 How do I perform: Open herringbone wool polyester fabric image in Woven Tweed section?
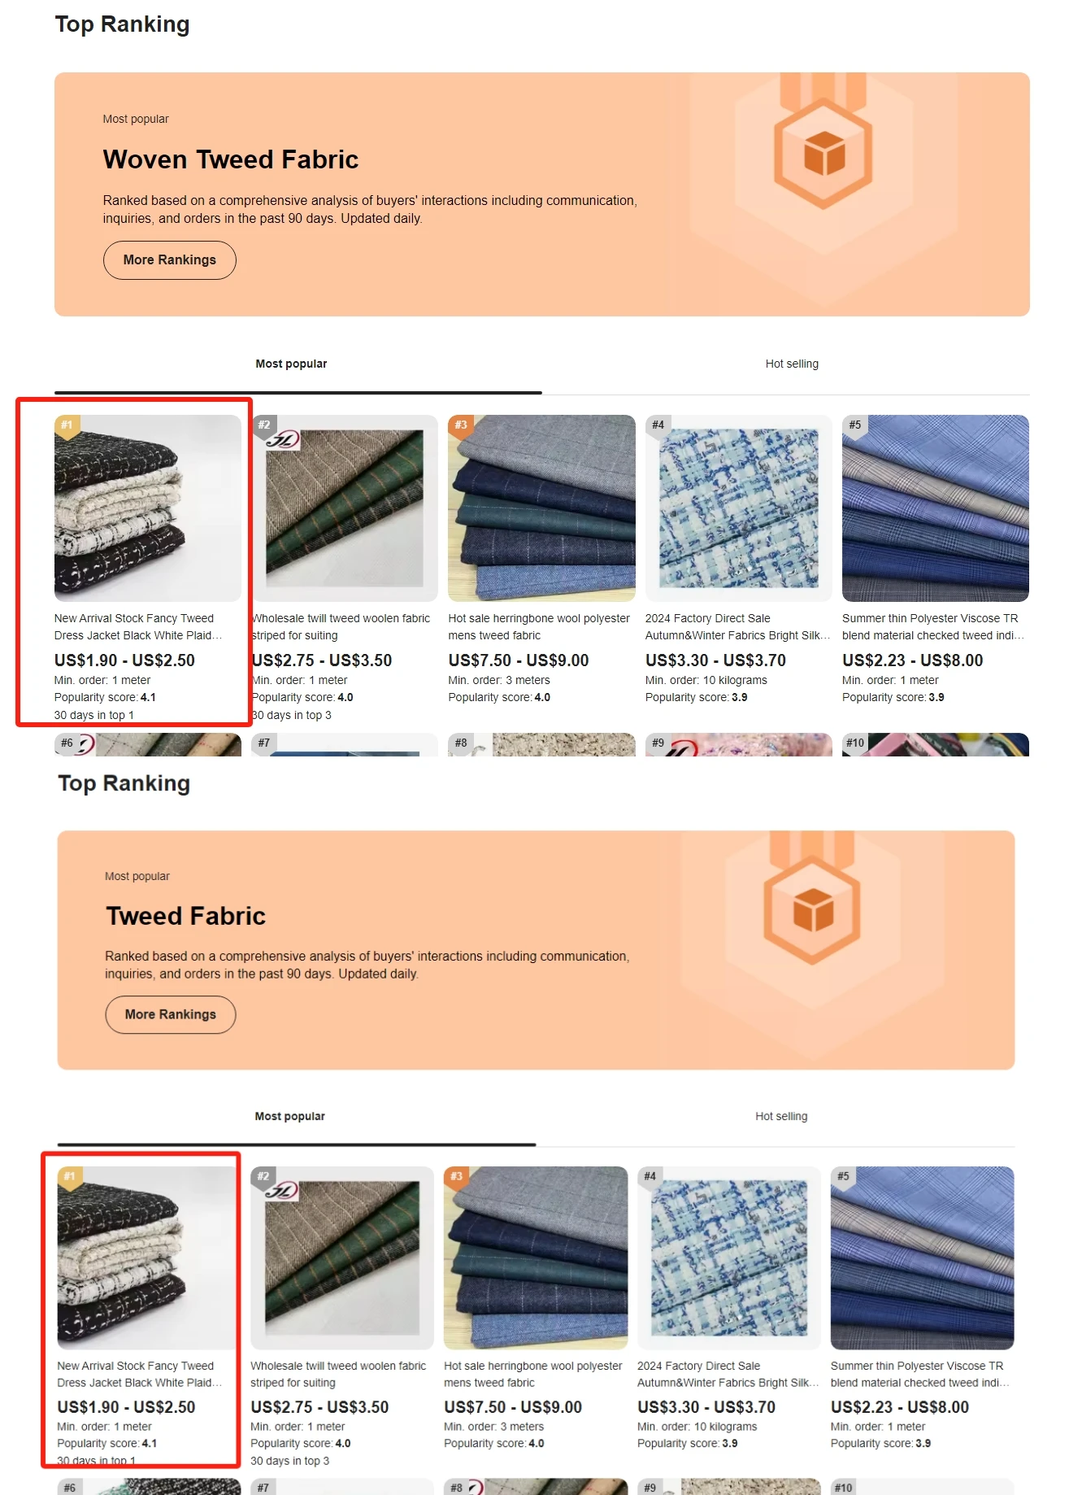(x=542, y=508)
